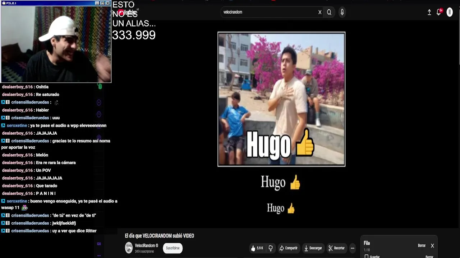Open the VelociRandom channel name link
The height and width of the screenshot is (258, 460).
coord(145,245)
